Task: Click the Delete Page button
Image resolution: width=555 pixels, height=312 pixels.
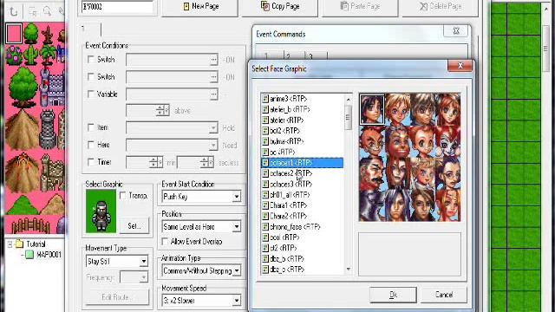Action: coord(440,7)
